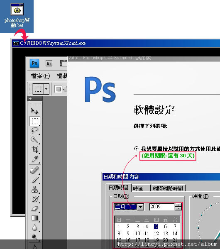Increase the year 2009 with up arrow
This screenshot has height=249, width=220.
click(178, 205)
